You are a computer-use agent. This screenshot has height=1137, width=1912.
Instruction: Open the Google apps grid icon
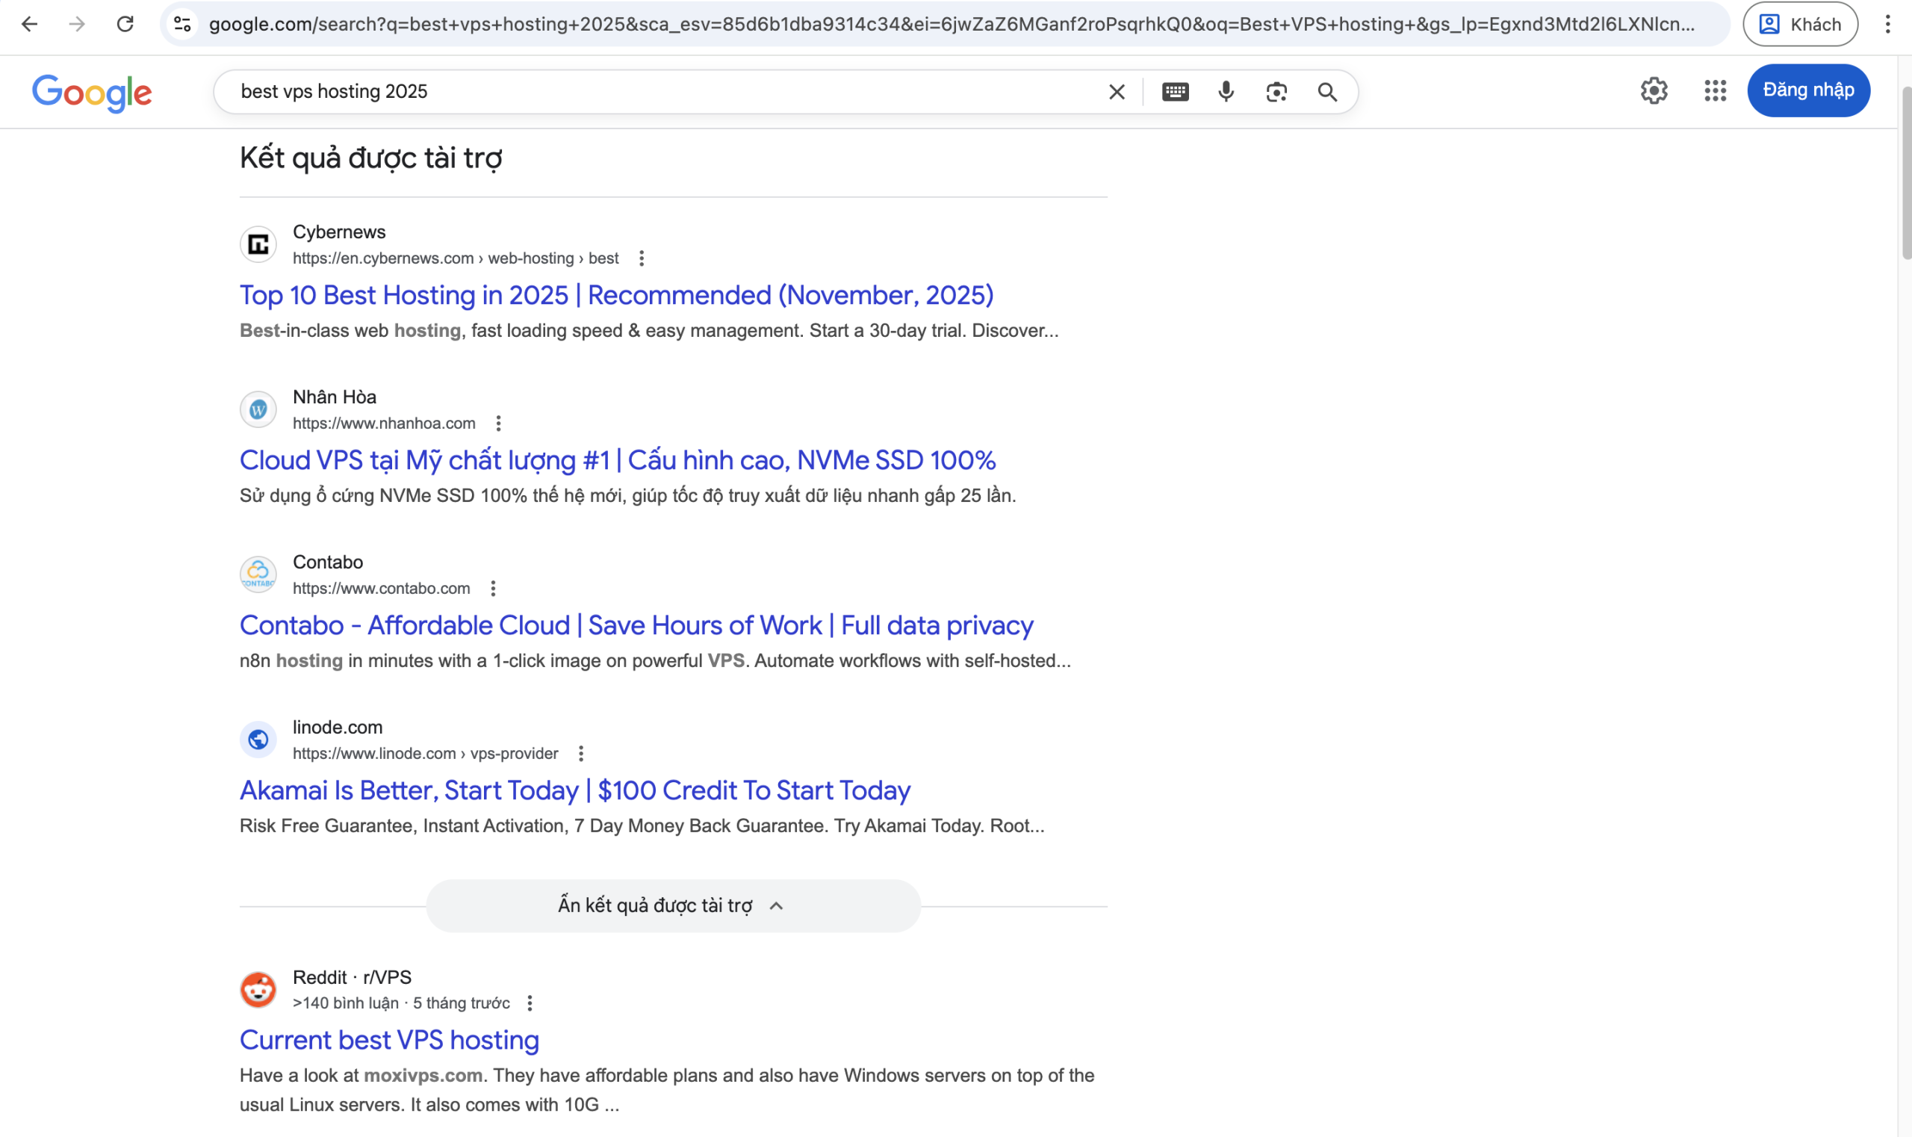[x=1715, y=90]
